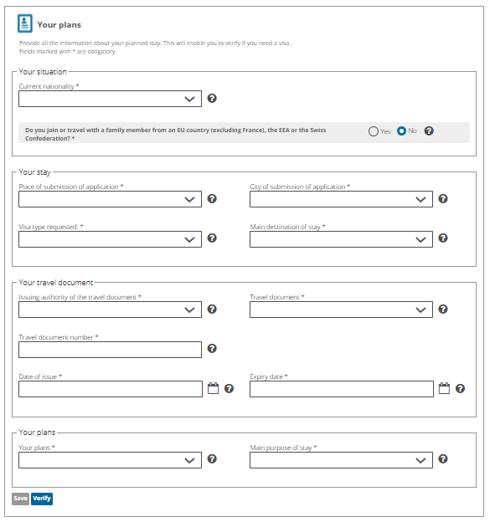490x522 pixels.
Task: Expand the Travel document dropdown list
Action: click(x=342, y=310)
